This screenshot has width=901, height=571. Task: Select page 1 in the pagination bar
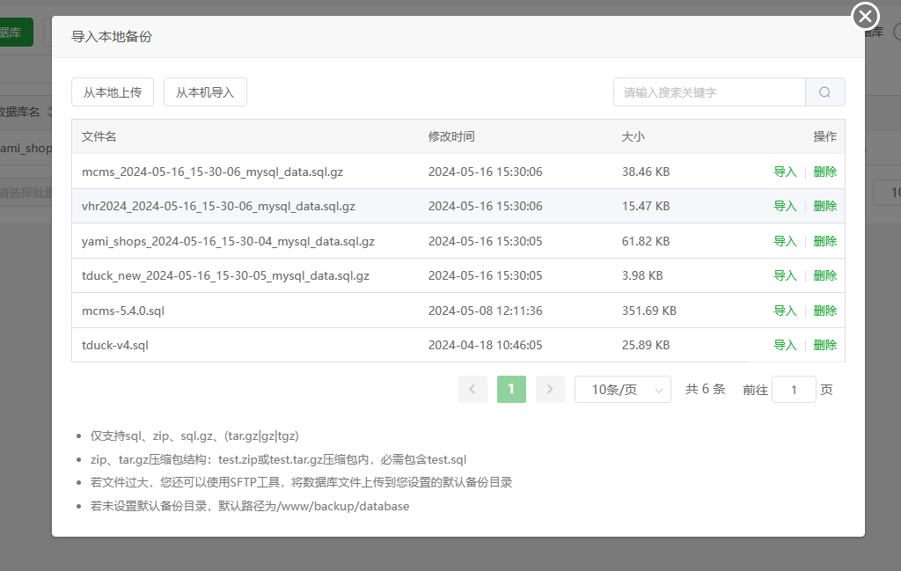pos(511,389)
